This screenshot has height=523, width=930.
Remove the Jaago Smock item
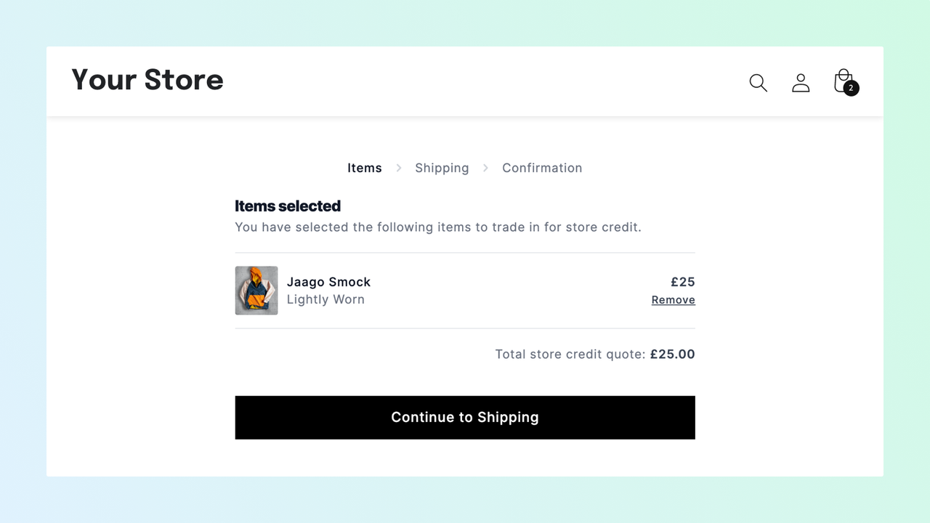pos(673,299)
